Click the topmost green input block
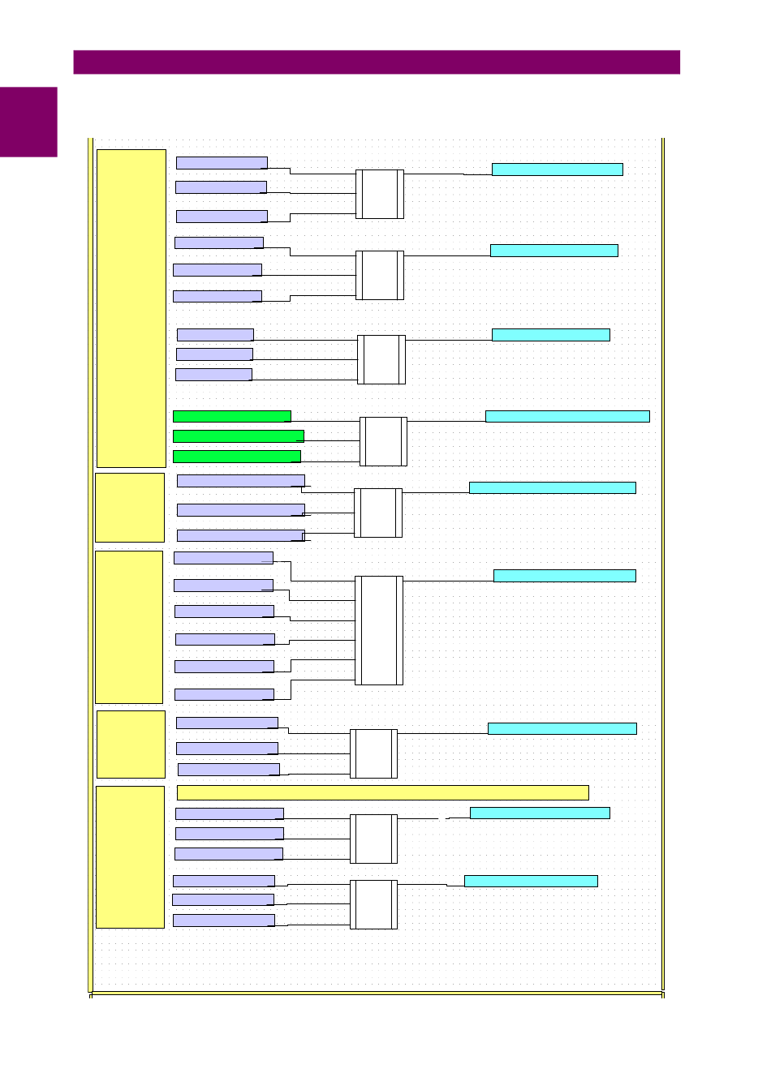This screenshot has width=771, height=1090. coord(232,416)
